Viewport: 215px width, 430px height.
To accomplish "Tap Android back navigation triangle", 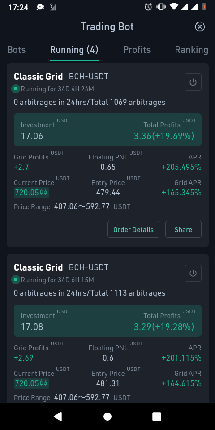I will point(58,417).
